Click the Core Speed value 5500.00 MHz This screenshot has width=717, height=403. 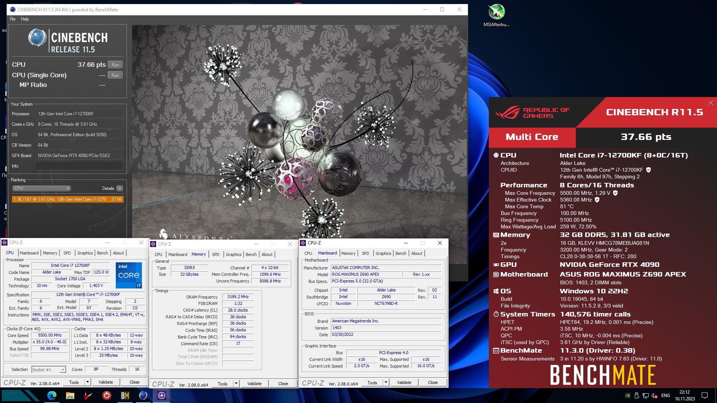[50, 335]
